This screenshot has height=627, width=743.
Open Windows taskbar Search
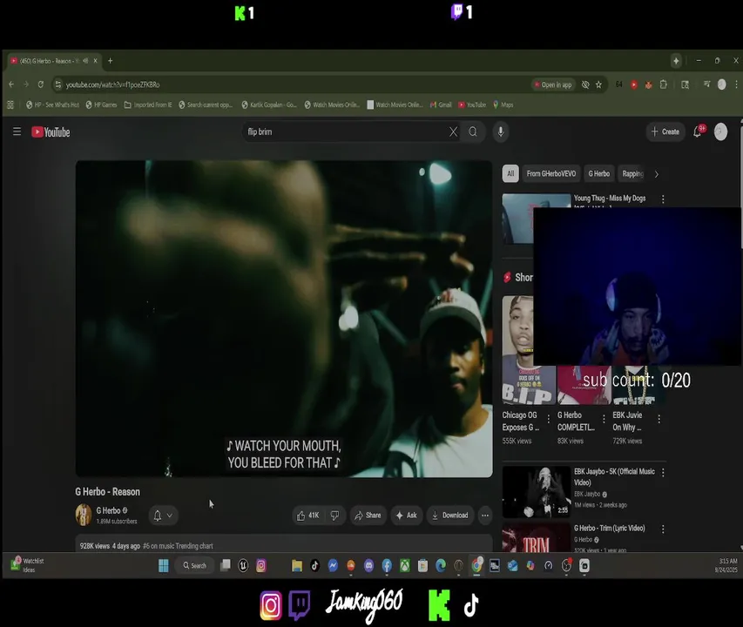195,565
